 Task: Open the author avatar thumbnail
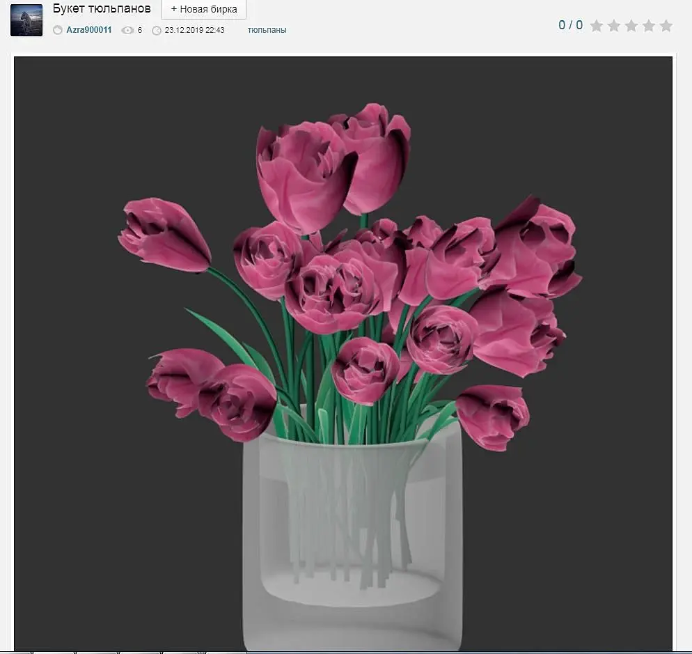(26, 20)
